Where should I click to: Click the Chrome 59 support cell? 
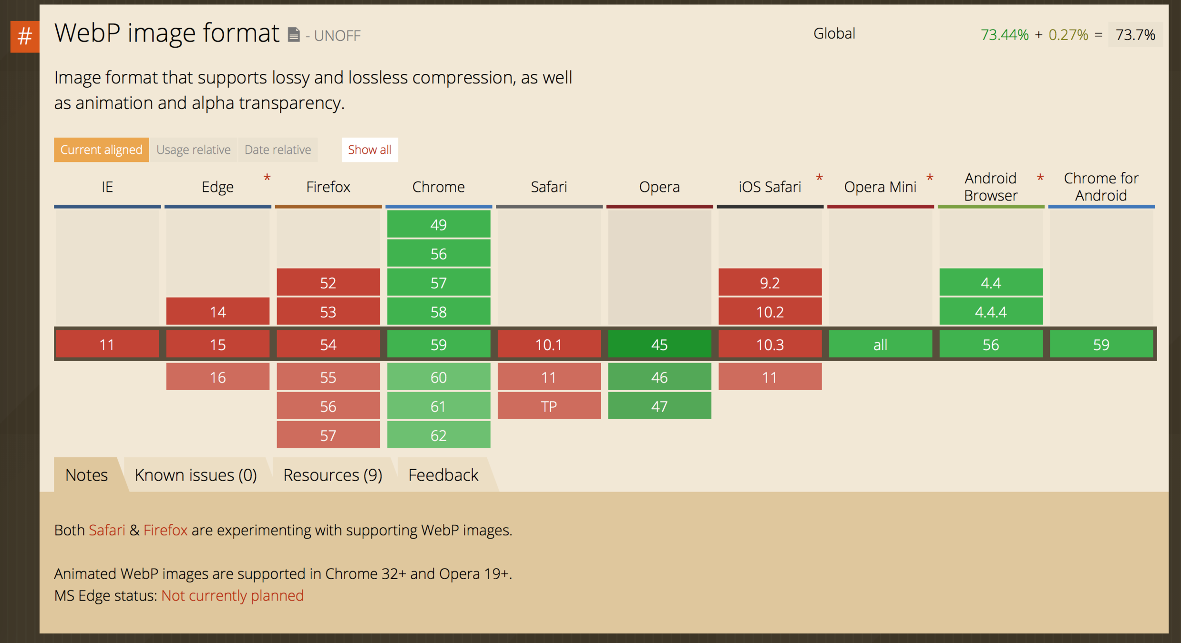(x=438, y=344)
